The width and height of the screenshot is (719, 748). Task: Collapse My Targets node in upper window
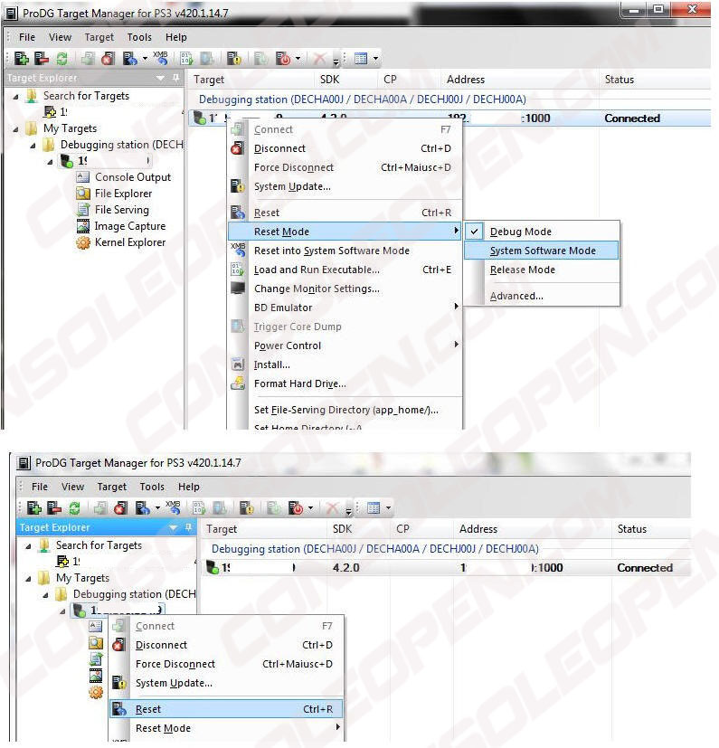tap(16, 128)
